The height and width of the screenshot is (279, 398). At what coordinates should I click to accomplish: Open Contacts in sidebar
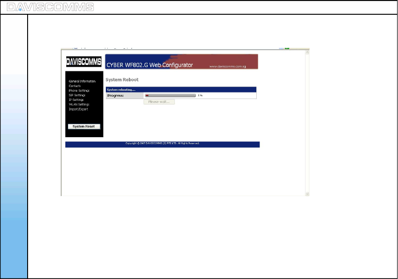(x=75, y=86)
